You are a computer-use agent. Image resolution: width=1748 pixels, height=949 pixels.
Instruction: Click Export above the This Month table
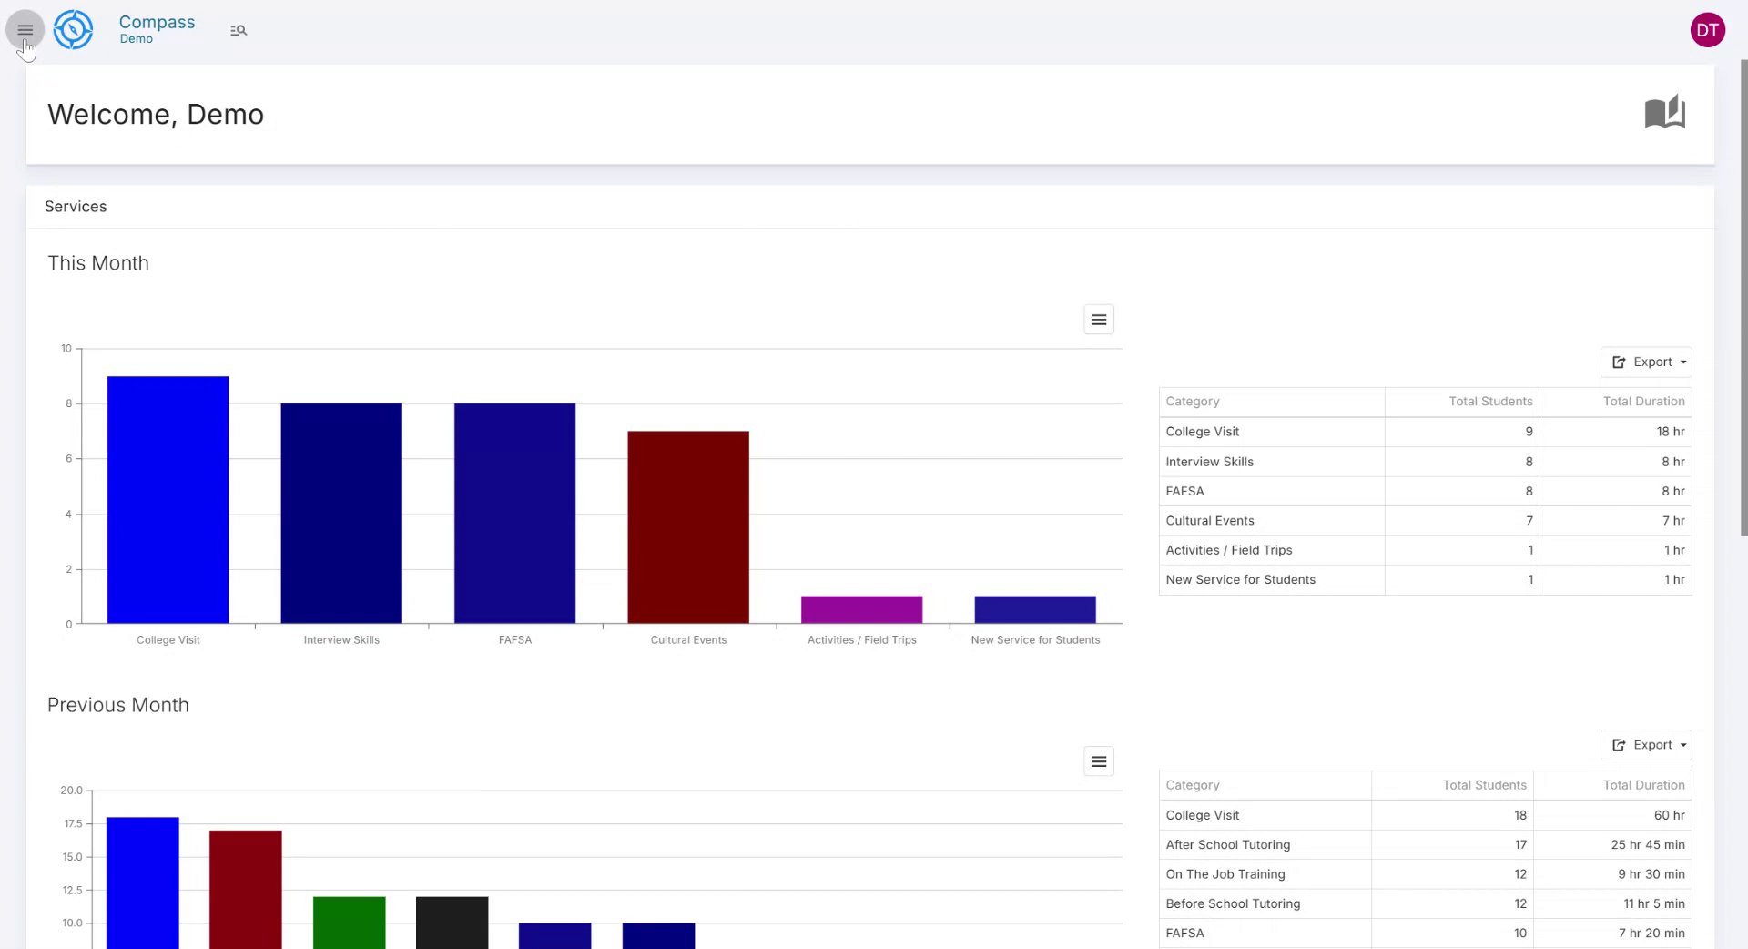[1651, 362]
